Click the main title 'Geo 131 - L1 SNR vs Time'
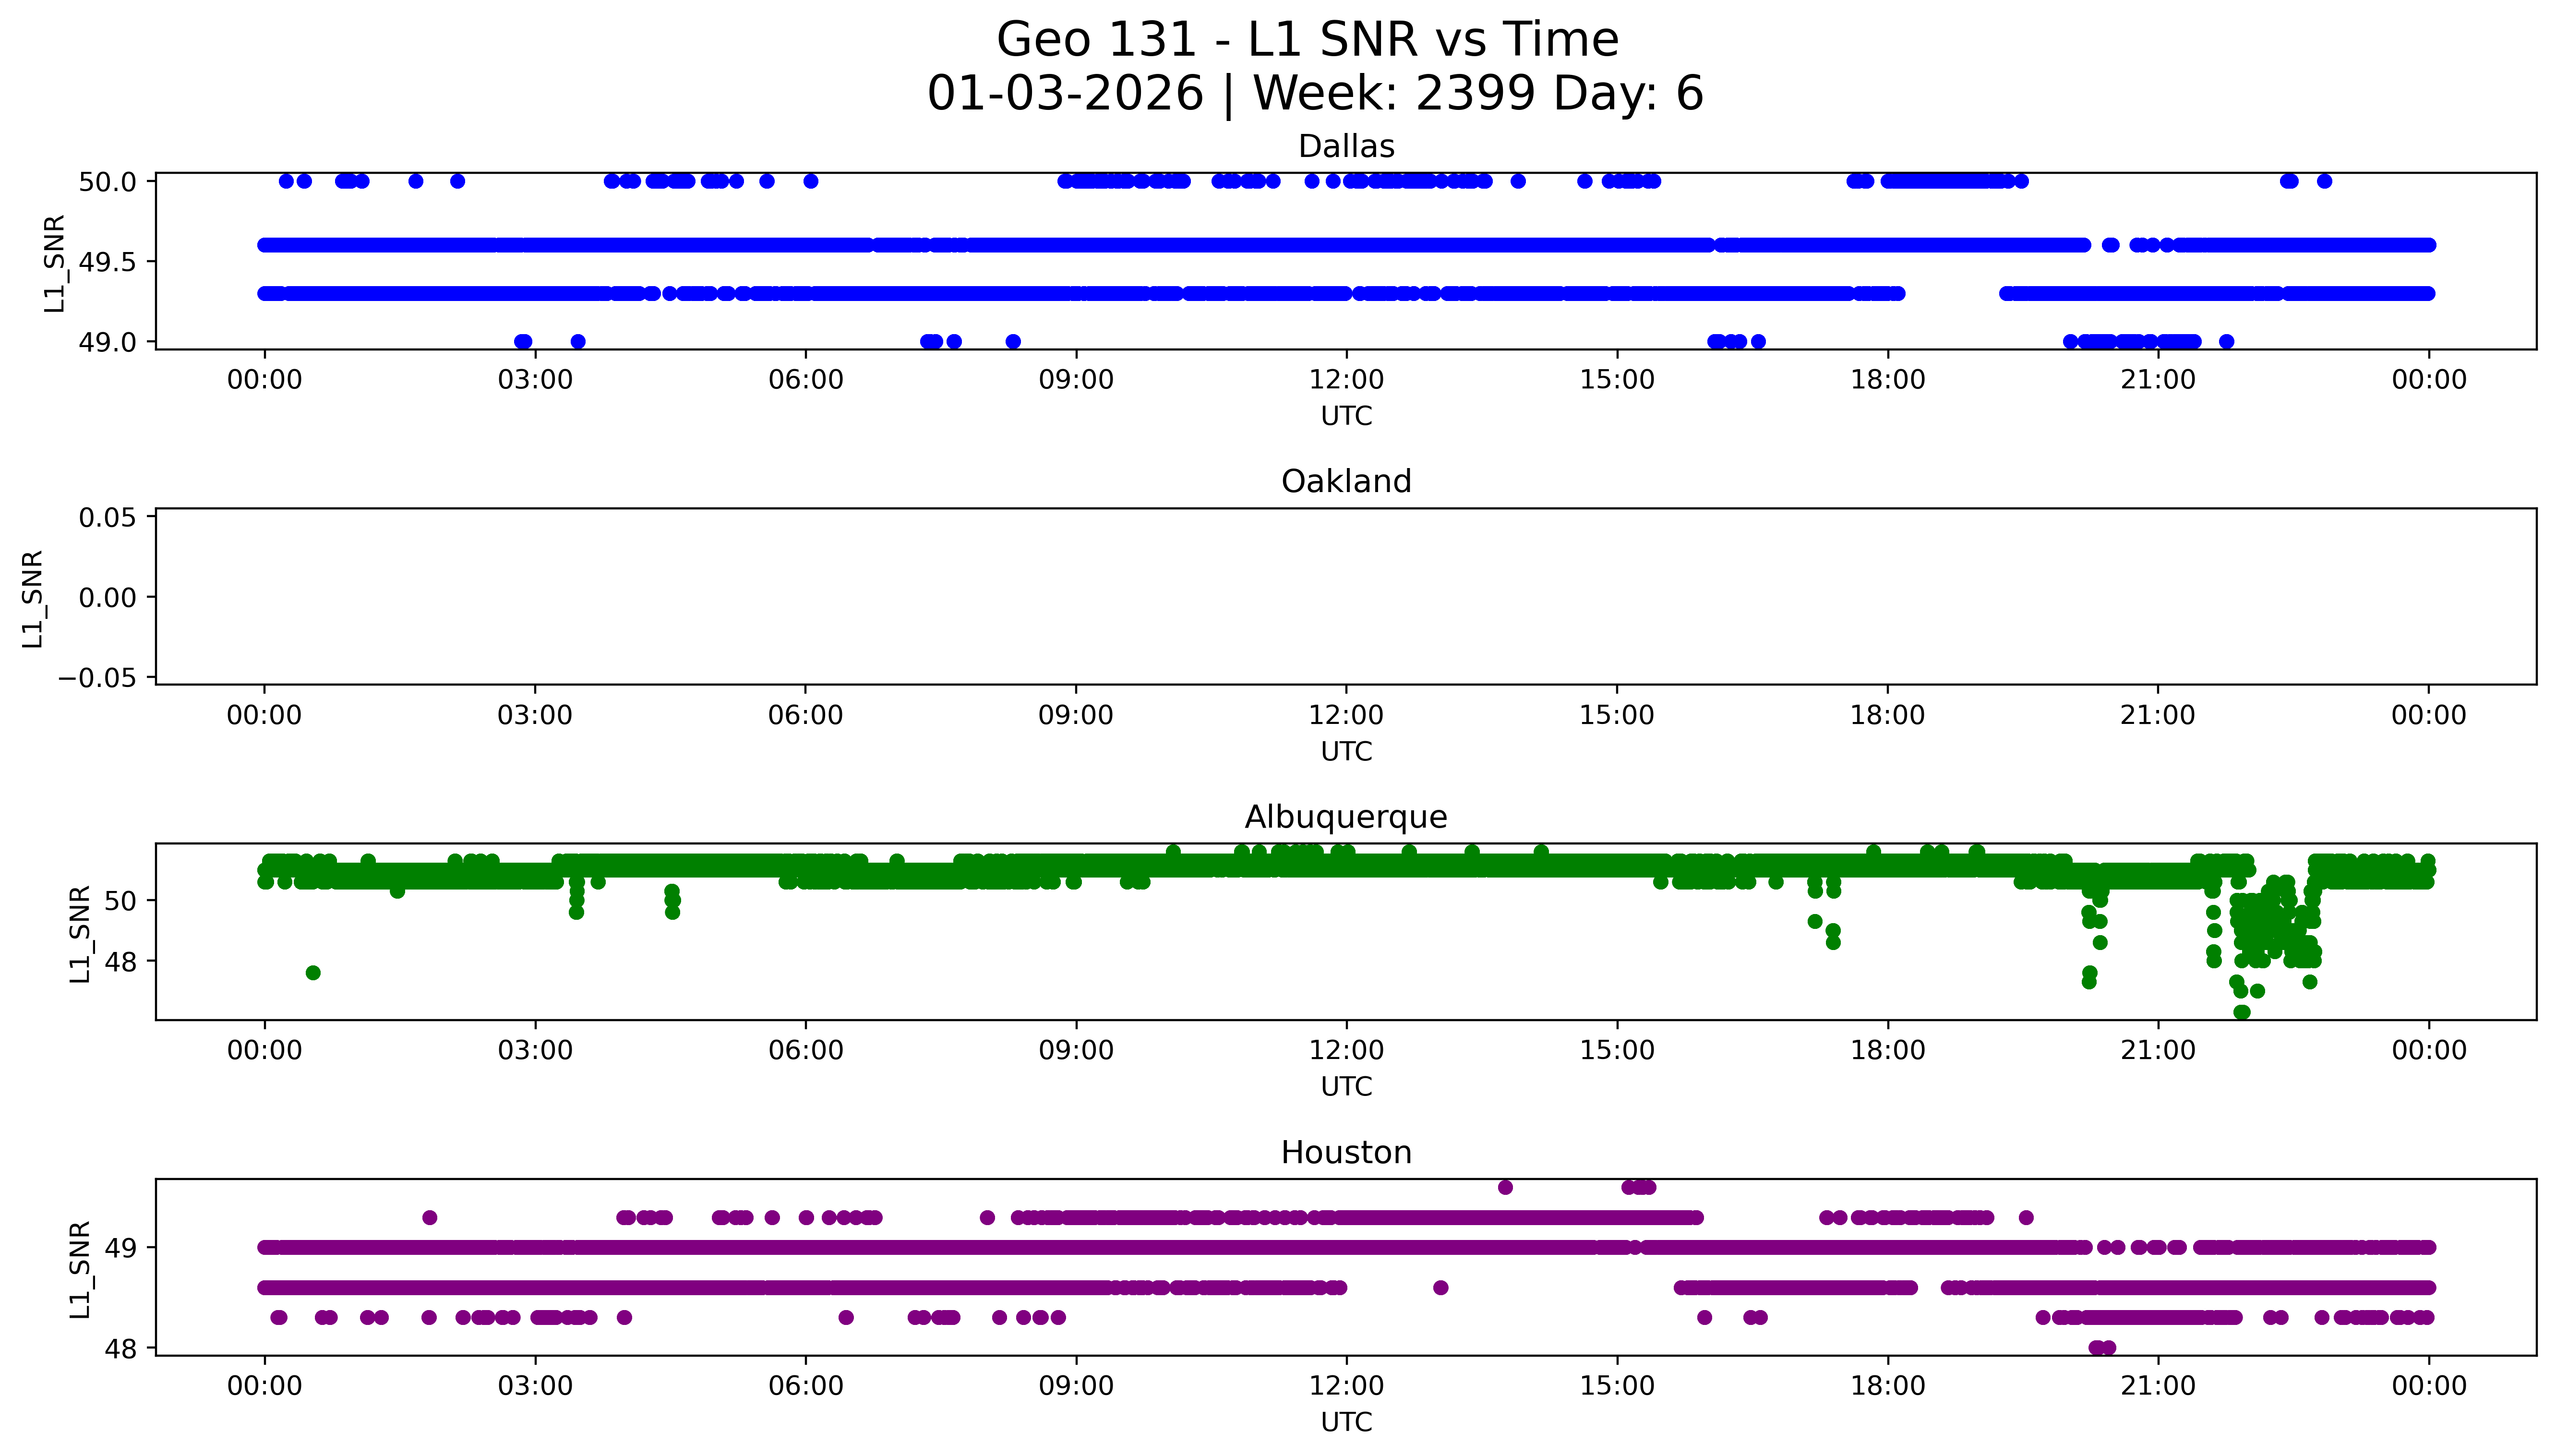Image resolution: width=2556 pixels, height=1456 pixels. point(1308,41)
